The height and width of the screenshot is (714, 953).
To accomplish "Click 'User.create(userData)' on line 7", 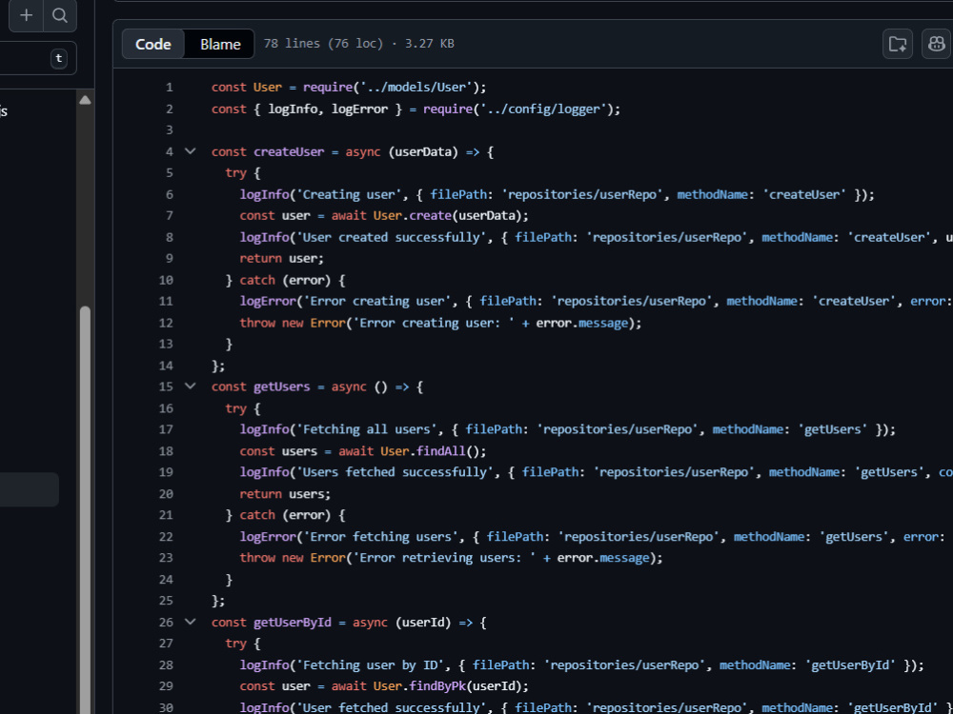I will [447, 215].
